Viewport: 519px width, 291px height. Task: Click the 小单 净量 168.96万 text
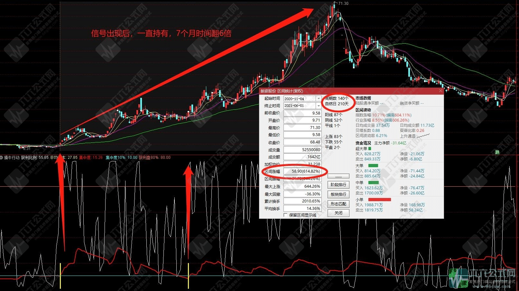coord(412,205)
